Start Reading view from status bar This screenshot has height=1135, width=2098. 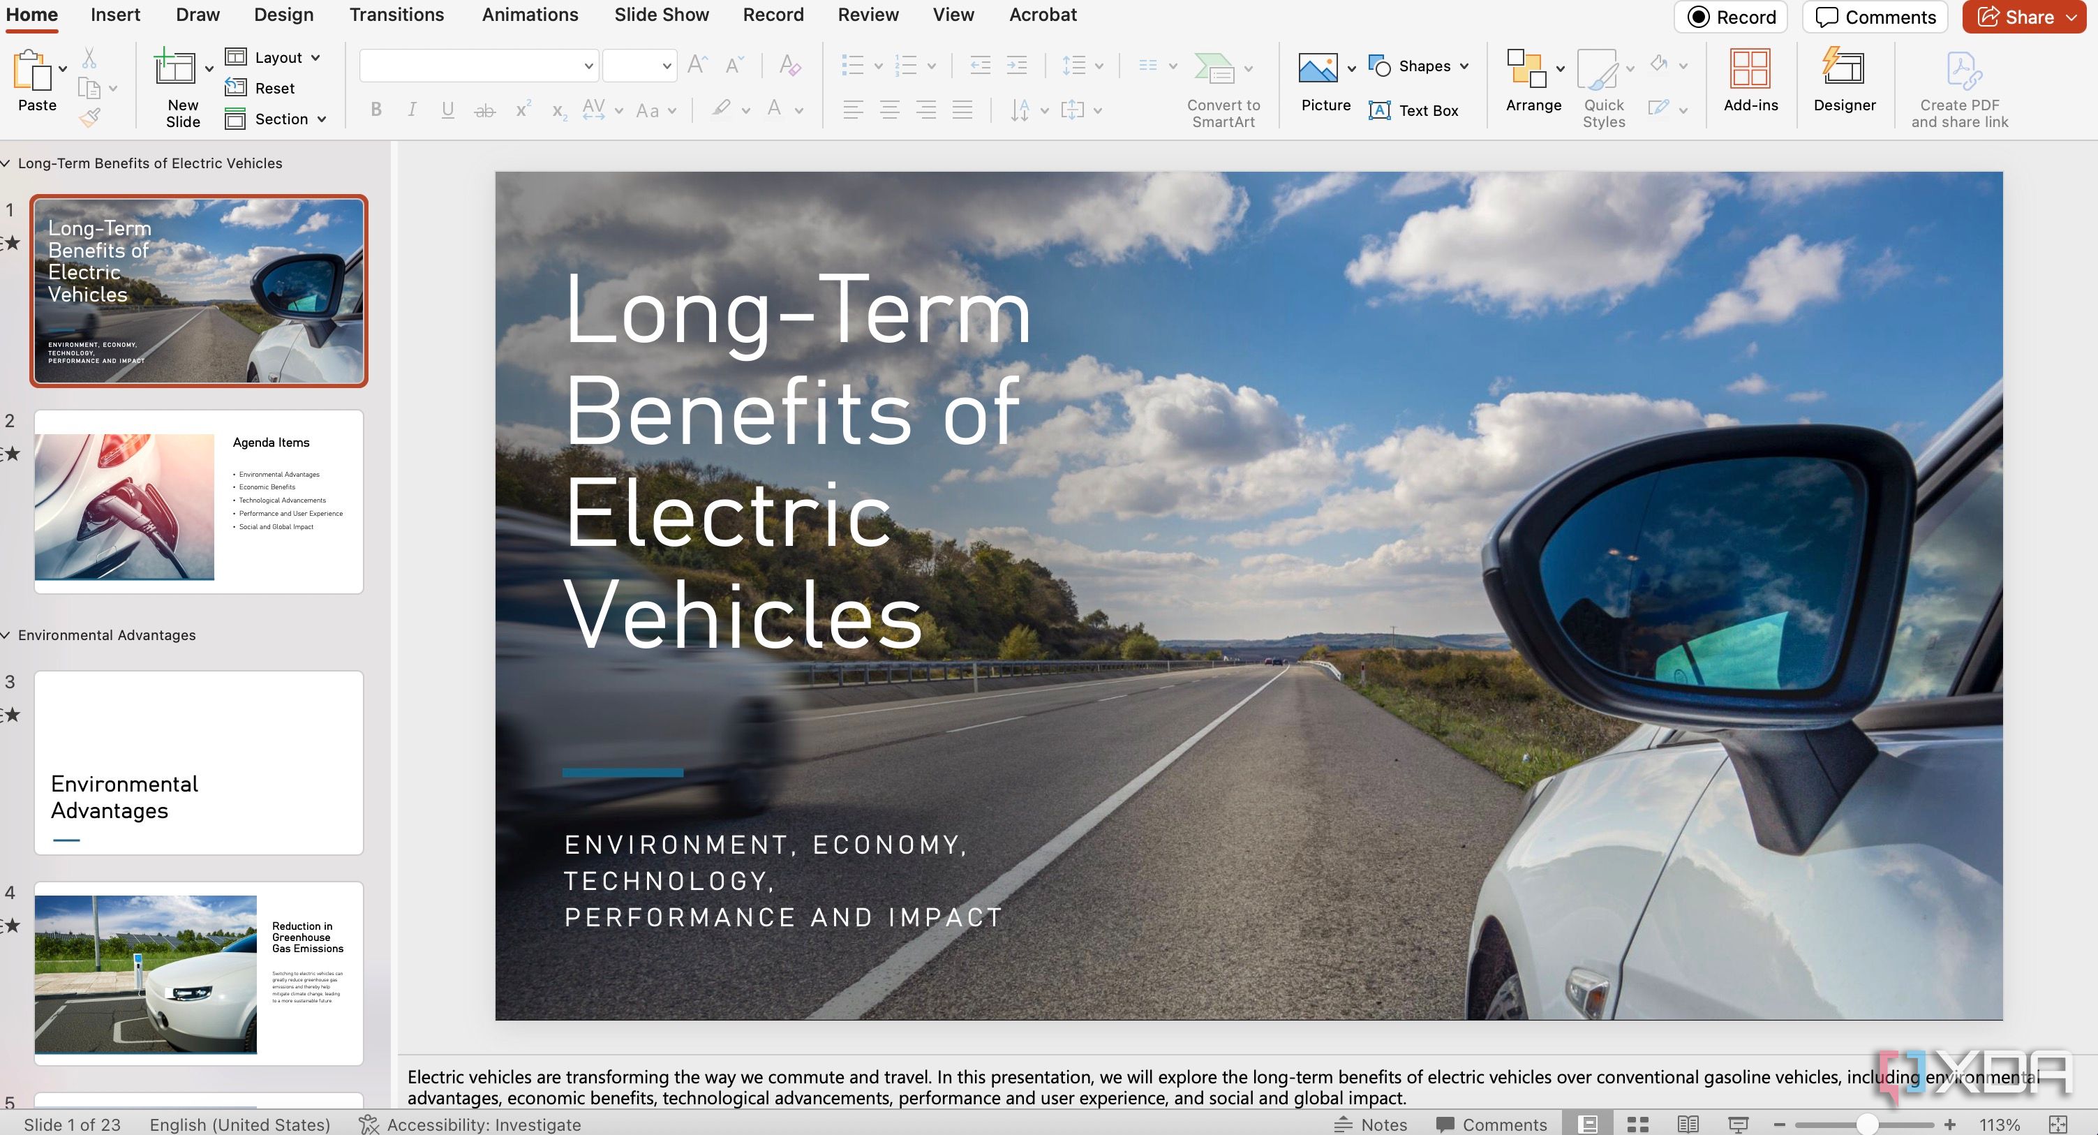tap(1687, 1122)
